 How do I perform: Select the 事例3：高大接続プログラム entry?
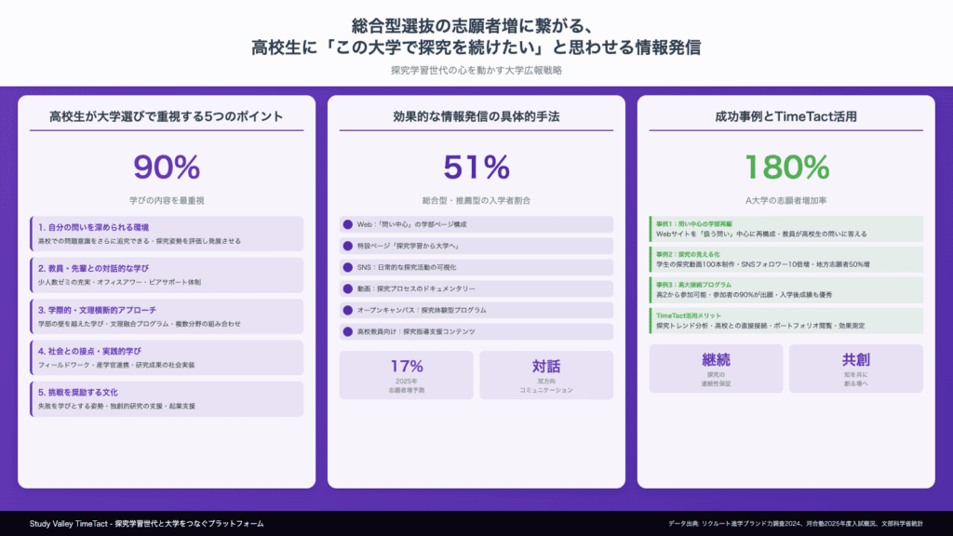click(x=785, y=289)
